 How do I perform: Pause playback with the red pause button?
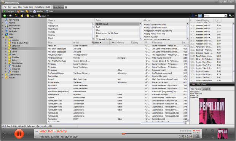(x=19, y=133)
